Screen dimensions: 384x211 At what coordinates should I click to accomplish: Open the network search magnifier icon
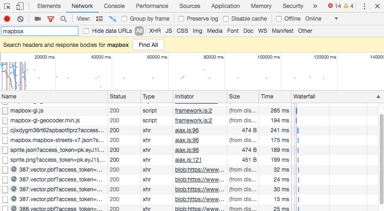[x=64, y=19]
